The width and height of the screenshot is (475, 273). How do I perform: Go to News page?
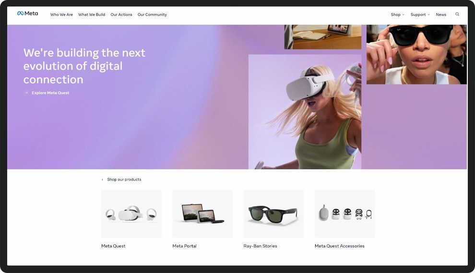[x=441, y=14]
